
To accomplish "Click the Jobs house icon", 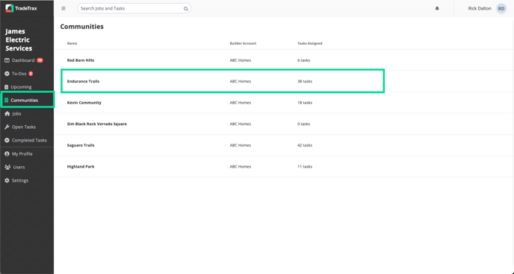I will 7,114.
